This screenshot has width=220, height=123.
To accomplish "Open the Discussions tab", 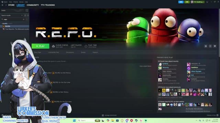I will (70, 52).
